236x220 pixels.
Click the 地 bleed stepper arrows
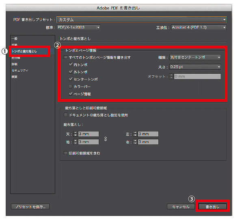76,142
